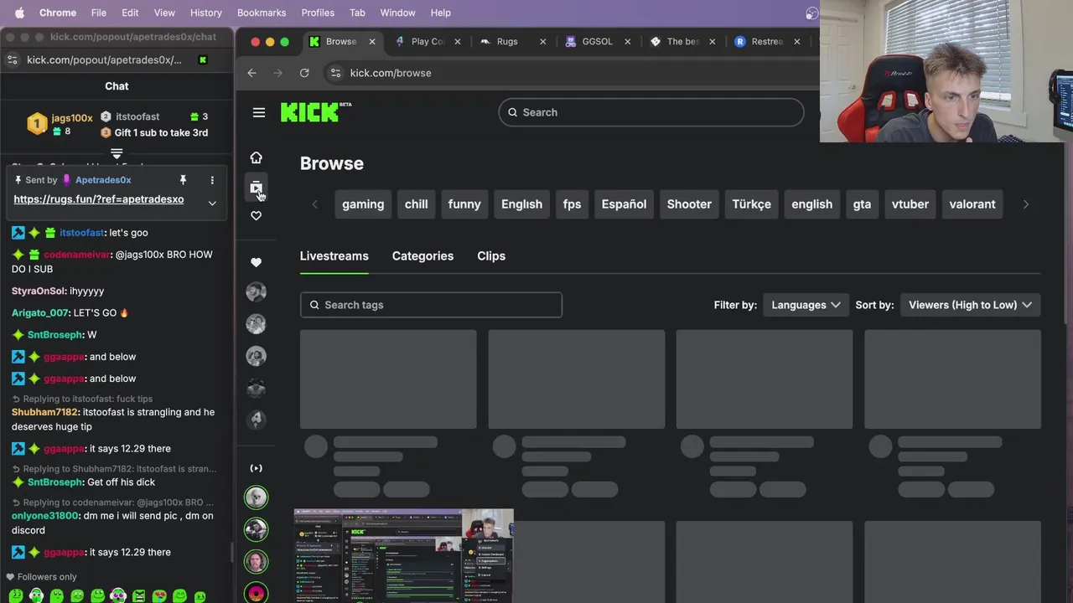The height and width of the screenshot is (603, 1073).
Task: Switch to the Clips tab
Action: pos(491,256)
